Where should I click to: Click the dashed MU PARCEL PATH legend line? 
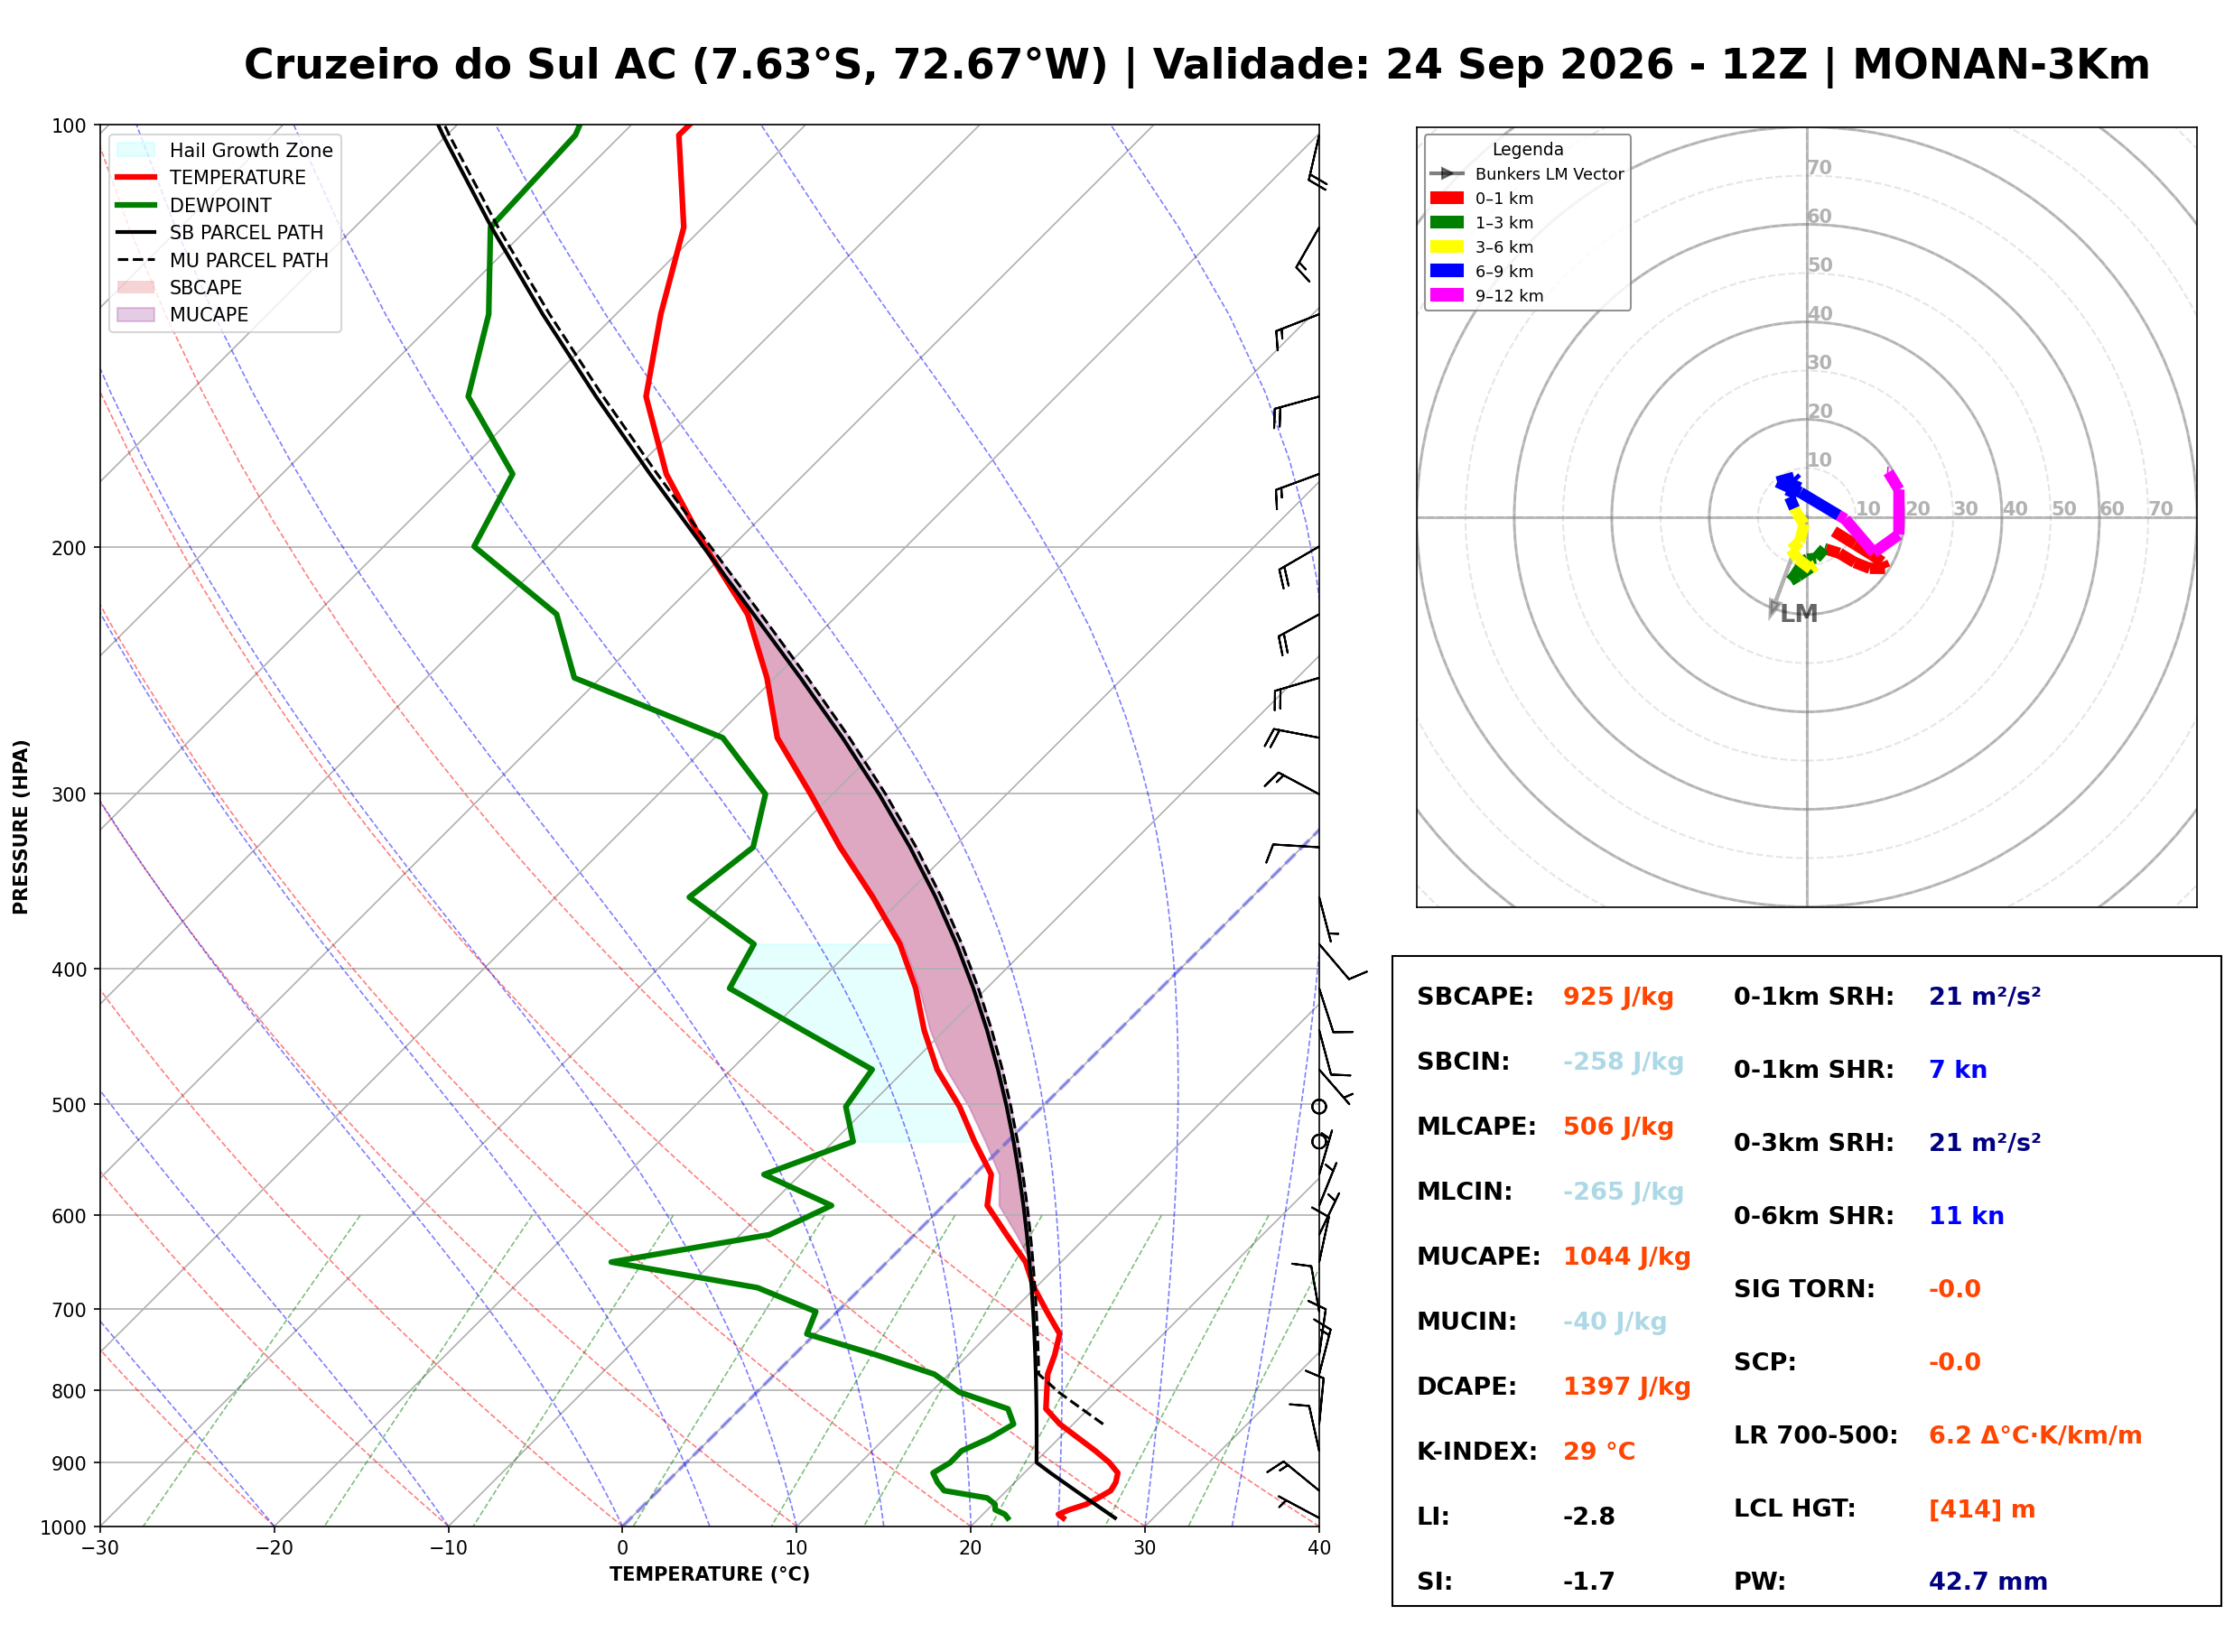pyautogui.click(x=136, y=260)
